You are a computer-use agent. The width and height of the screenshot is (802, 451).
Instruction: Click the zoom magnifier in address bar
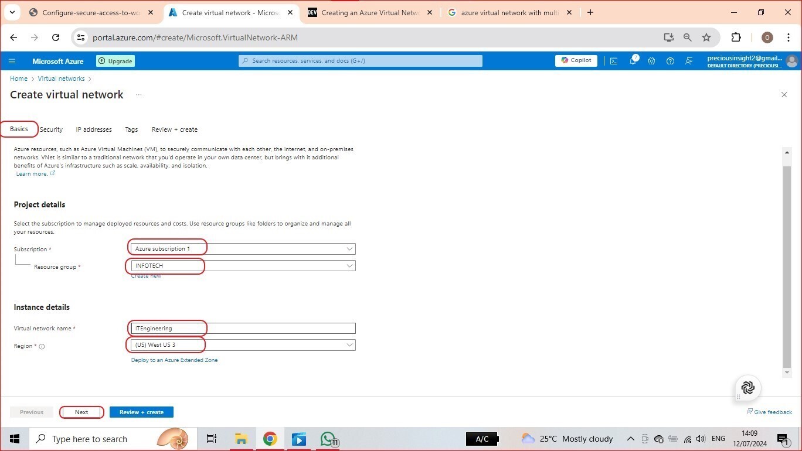[x=688, y=37]
